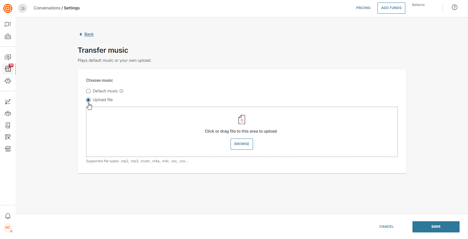Open the developer tools briefcase icon

(x=8, y=37)
